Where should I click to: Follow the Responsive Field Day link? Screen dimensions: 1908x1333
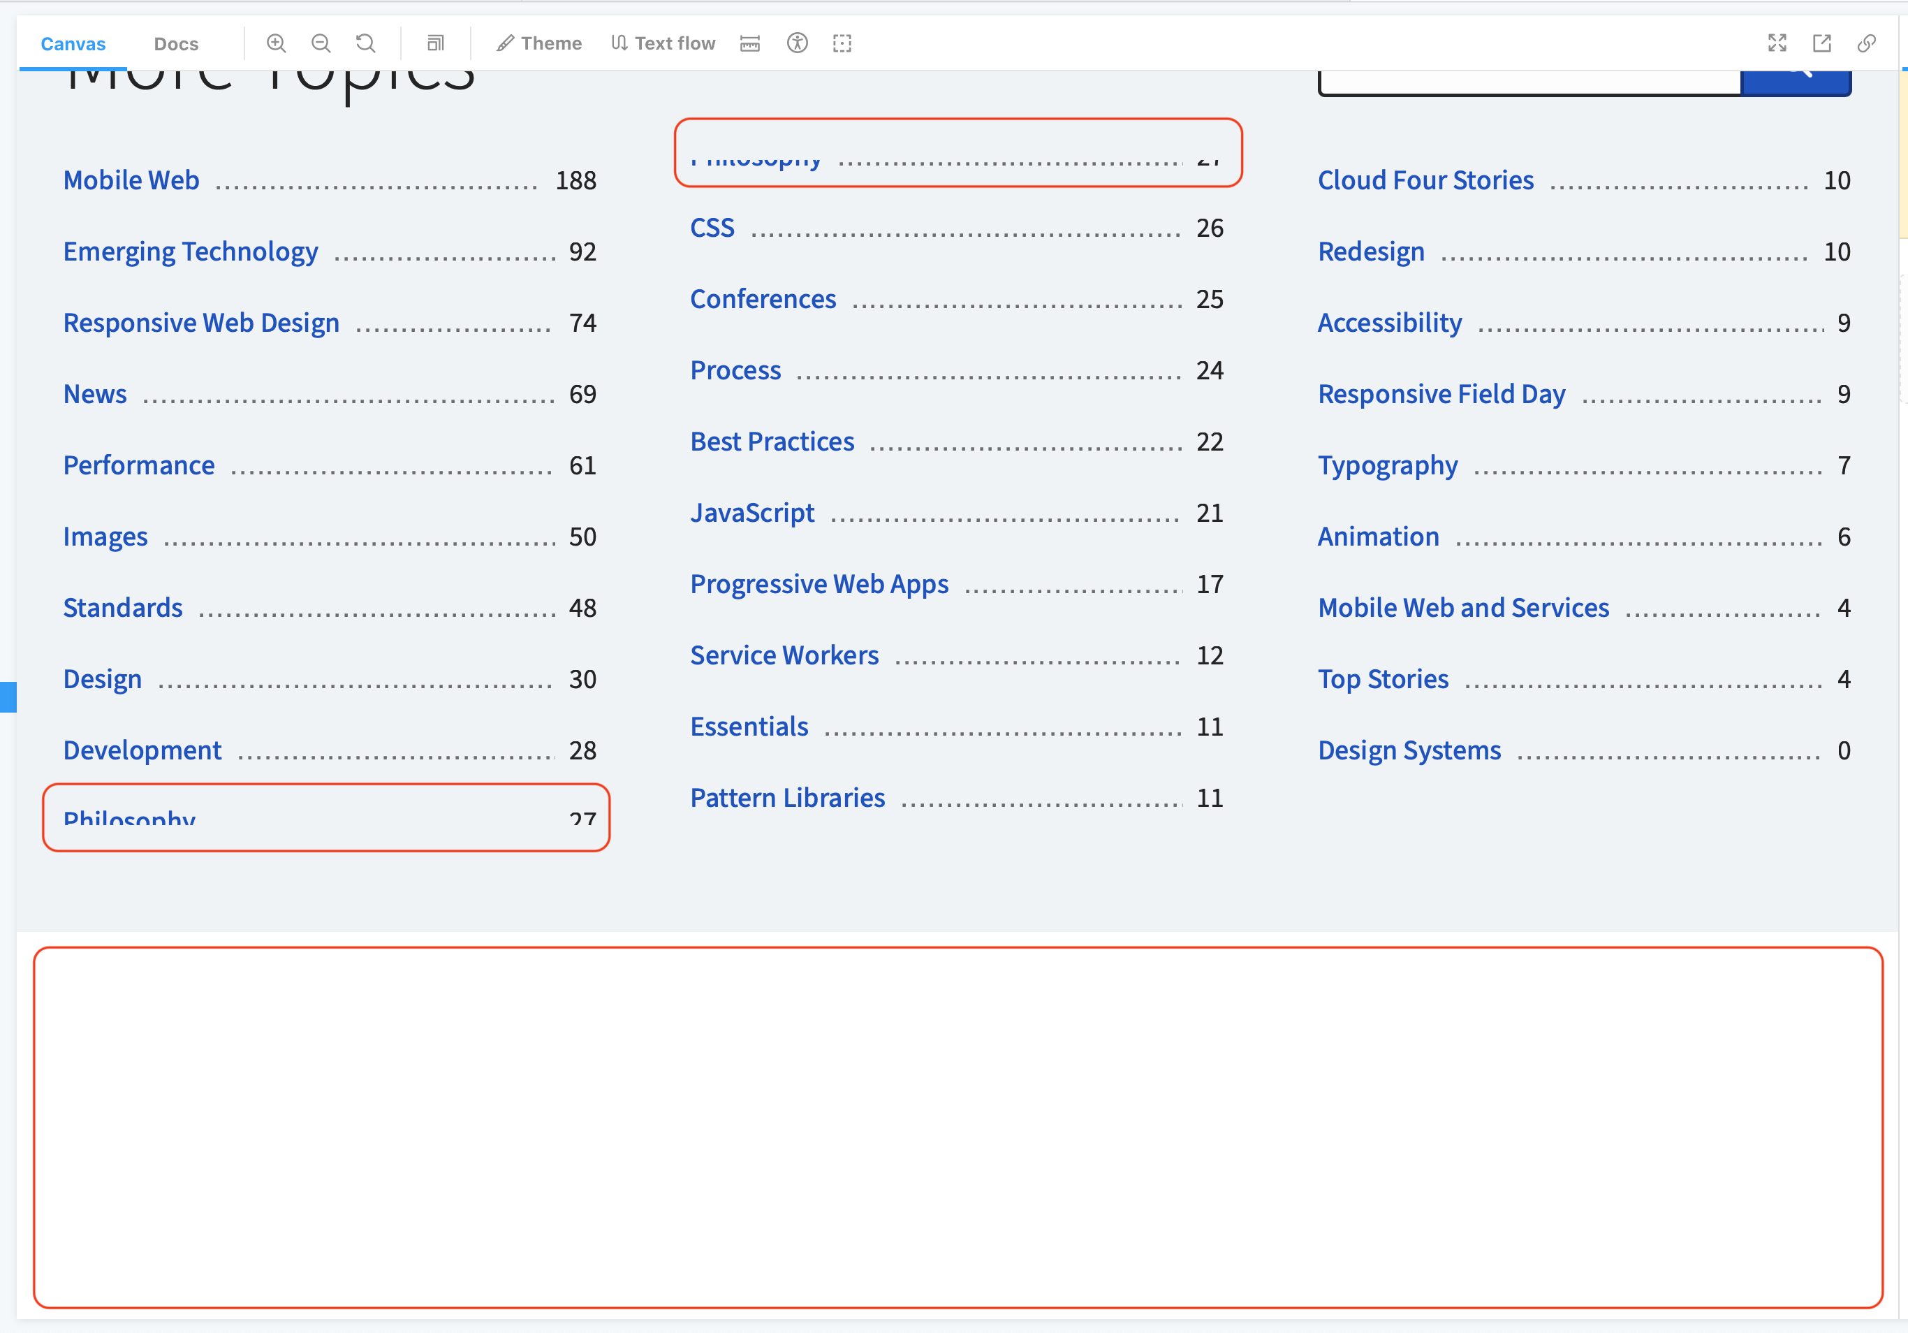pyautogui.click(x=1441, y=394)
